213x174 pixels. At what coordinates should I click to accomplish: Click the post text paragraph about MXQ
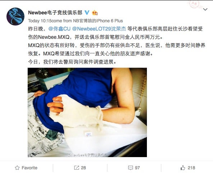116,45
